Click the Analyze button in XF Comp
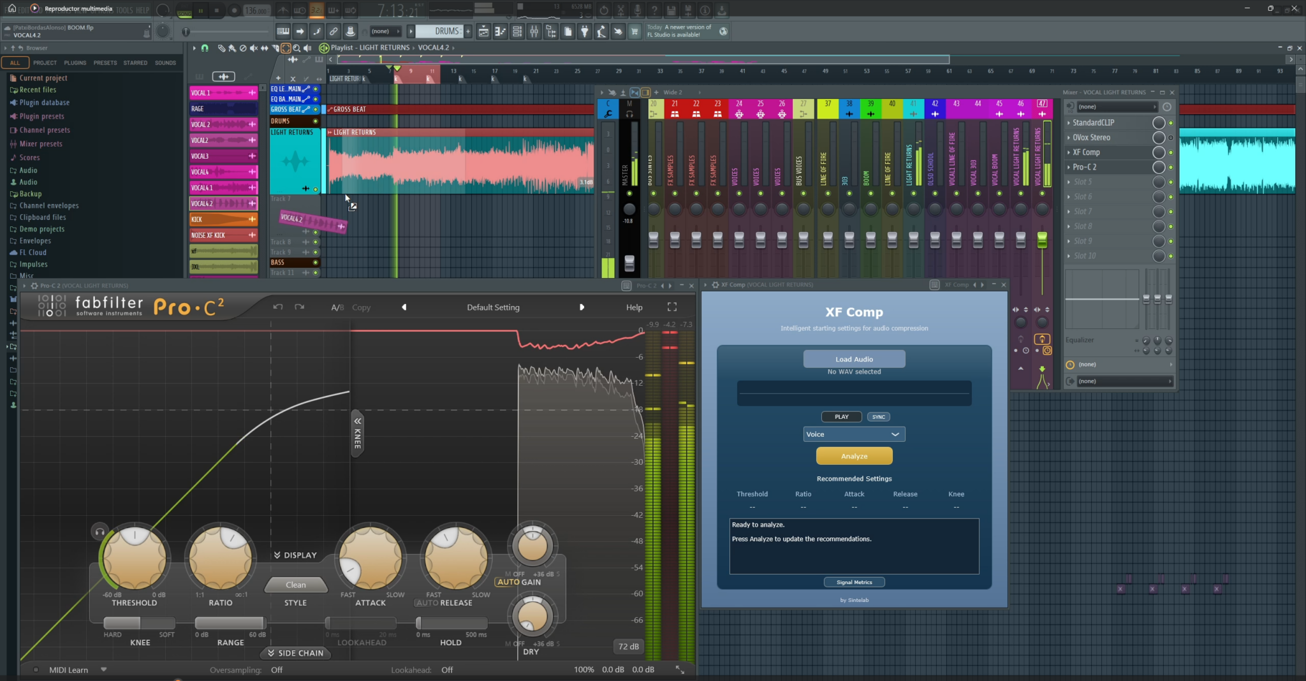 click(854, 456)
